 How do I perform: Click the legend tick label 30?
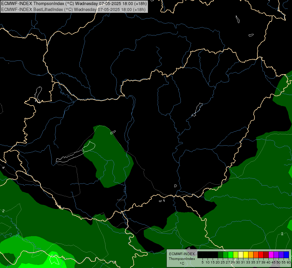pyautogui.click(x=238, y=262)
